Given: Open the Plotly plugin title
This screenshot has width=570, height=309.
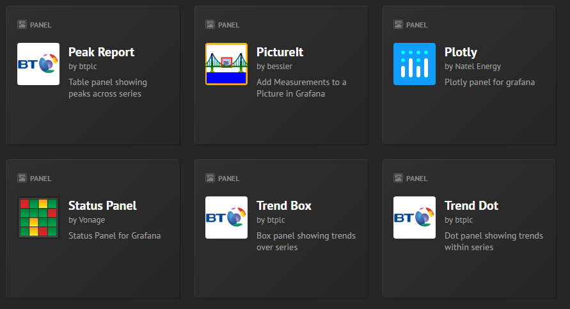Looking at the screenshot, I should 461,52.
